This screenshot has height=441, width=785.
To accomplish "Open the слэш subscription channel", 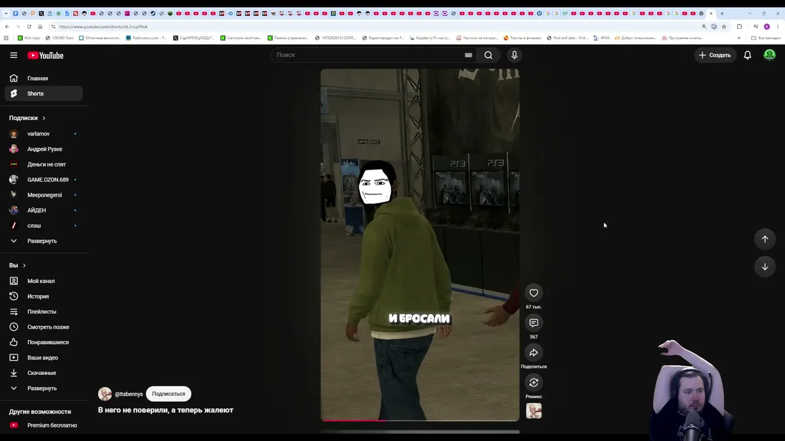I will (x=44, y=225).
